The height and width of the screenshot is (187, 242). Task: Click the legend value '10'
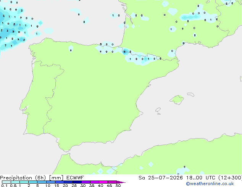(x=48, y=185)
